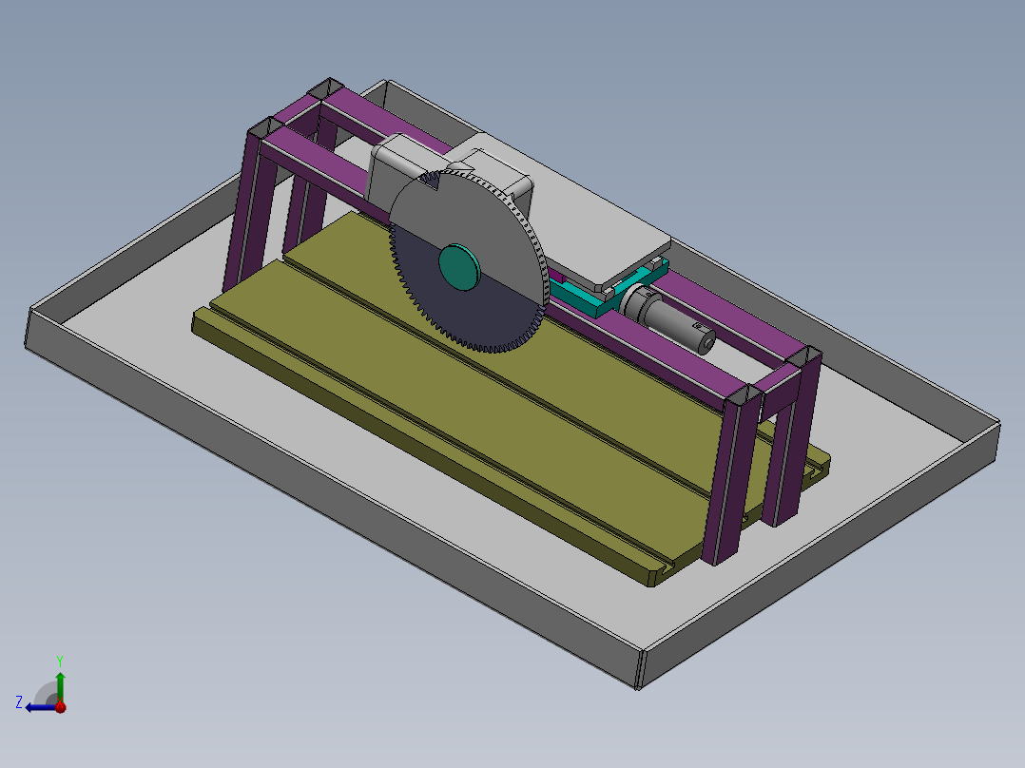Click the coupling ring on the actuator shaft

coord(635,302)
